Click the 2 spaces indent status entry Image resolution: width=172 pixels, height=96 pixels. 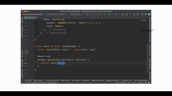coord(140,83)
